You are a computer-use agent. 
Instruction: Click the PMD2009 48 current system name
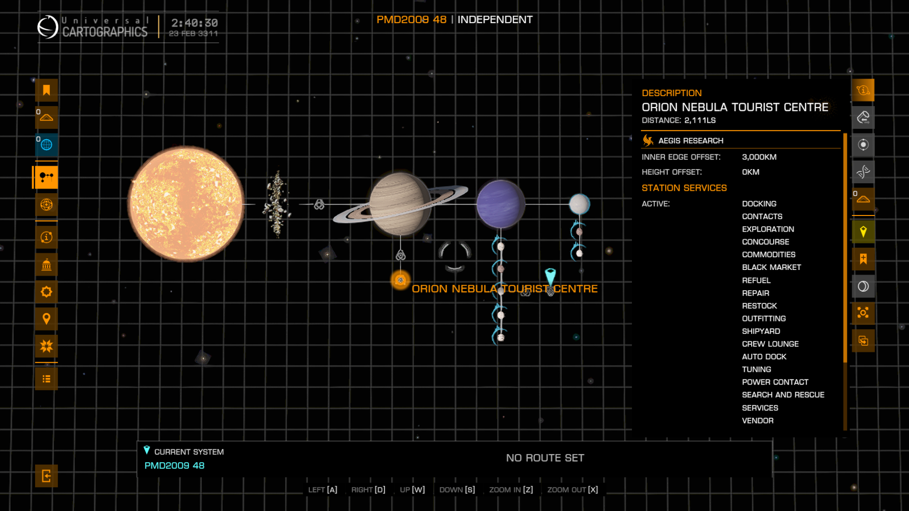[x=174, y=466]
